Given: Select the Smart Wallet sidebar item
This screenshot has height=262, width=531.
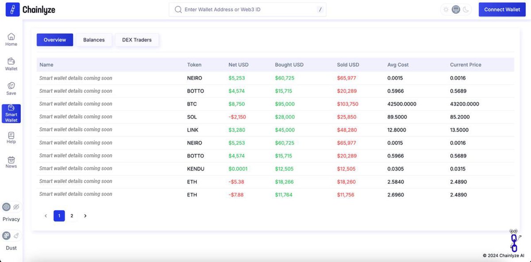Looking at the screenshot, I should tap(11, 114).
